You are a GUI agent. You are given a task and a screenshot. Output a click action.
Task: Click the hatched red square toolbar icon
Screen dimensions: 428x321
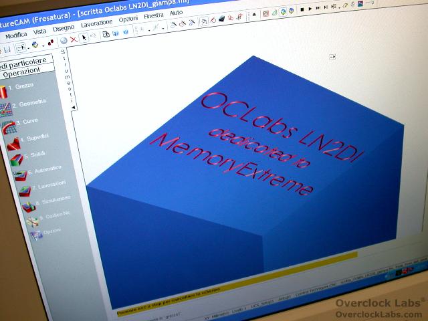(x=265, y=13)
